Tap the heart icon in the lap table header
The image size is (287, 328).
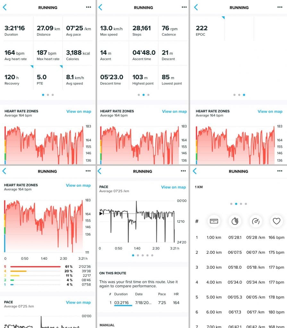coord(276,221)
